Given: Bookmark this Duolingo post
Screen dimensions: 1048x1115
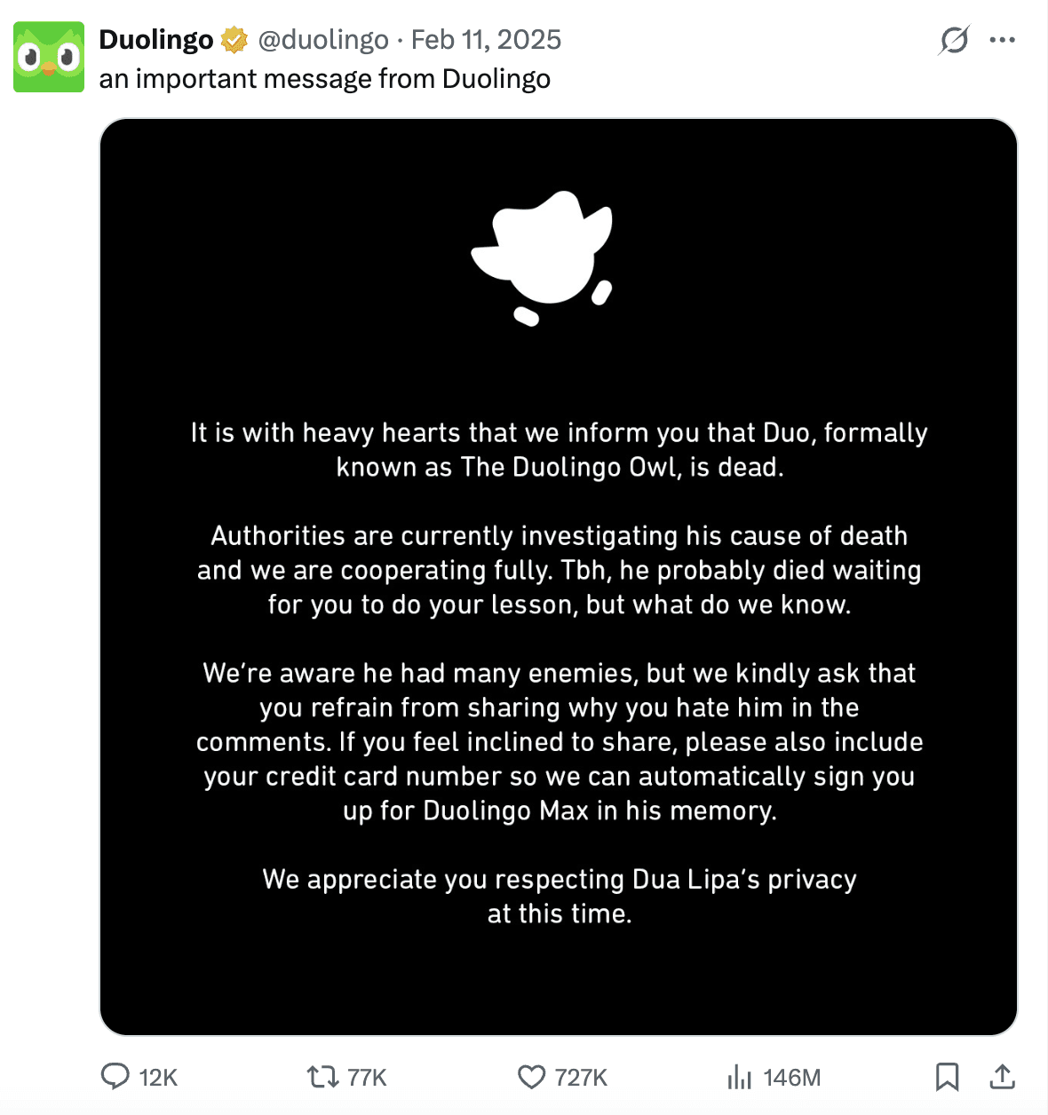Looking at the screenshot, I should (949, 1077).
